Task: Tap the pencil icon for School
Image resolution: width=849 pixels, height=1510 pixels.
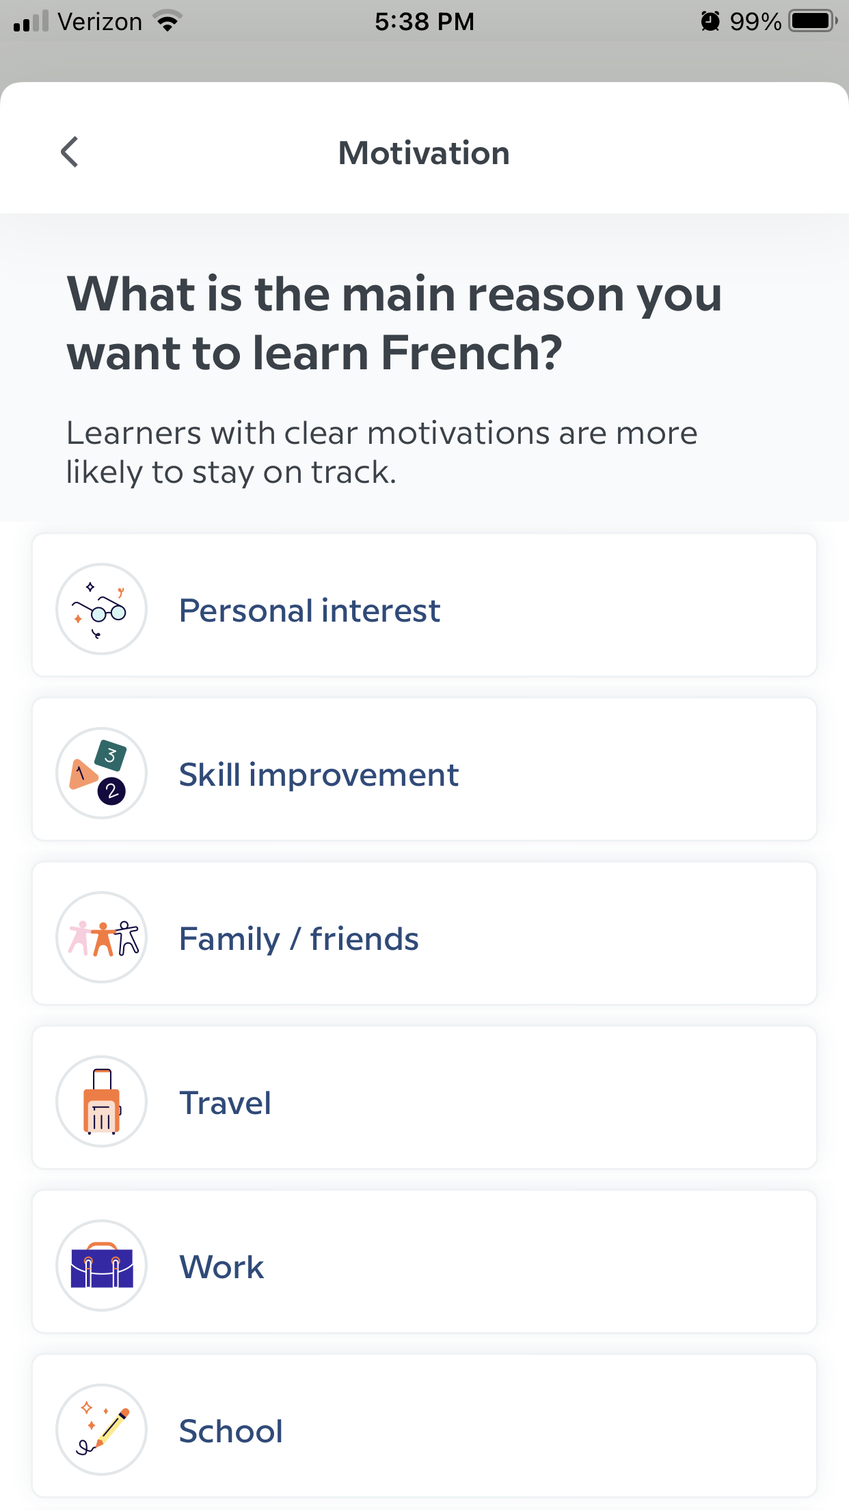Action: coord(101,1429)
